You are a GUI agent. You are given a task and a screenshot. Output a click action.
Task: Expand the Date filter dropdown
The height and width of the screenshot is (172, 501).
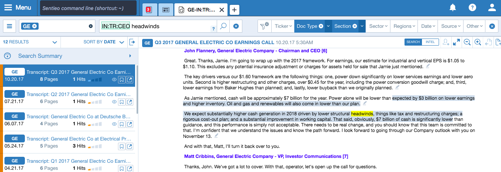[428, 26]
